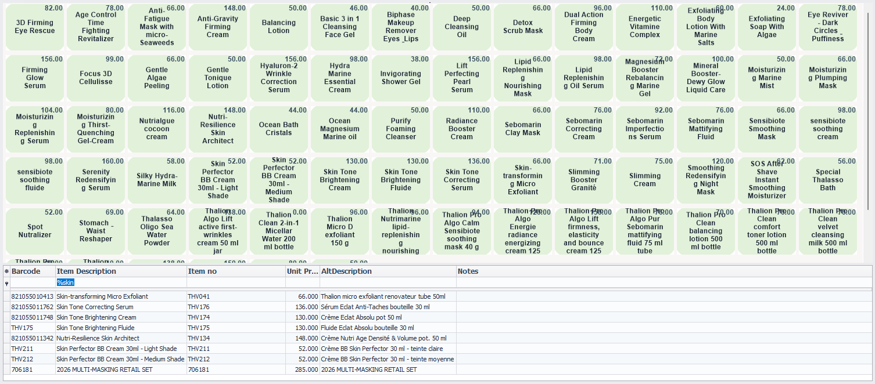Viewport: 875px width, 384px height.
Task: Select Silky Hydra-Marine Milk tile
Action: pos(157,180)
